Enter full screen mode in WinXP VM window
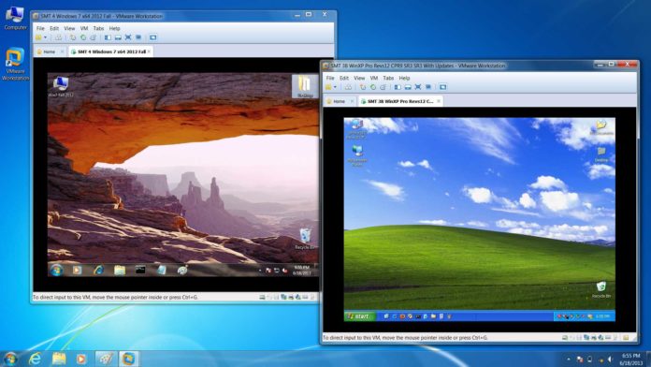 (418, 87)
